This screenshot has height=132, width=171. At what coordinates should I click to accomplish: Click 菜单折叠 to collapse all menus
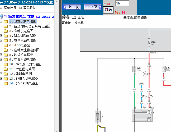pyautogui.click(x=30, y=8)
